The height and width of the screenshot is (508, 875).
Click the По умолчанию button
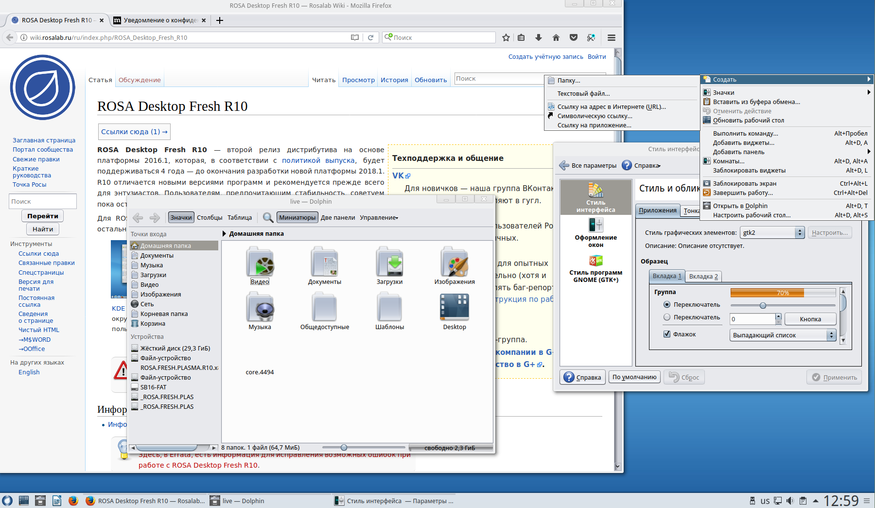pyautogui.click(x=634, y=377)
